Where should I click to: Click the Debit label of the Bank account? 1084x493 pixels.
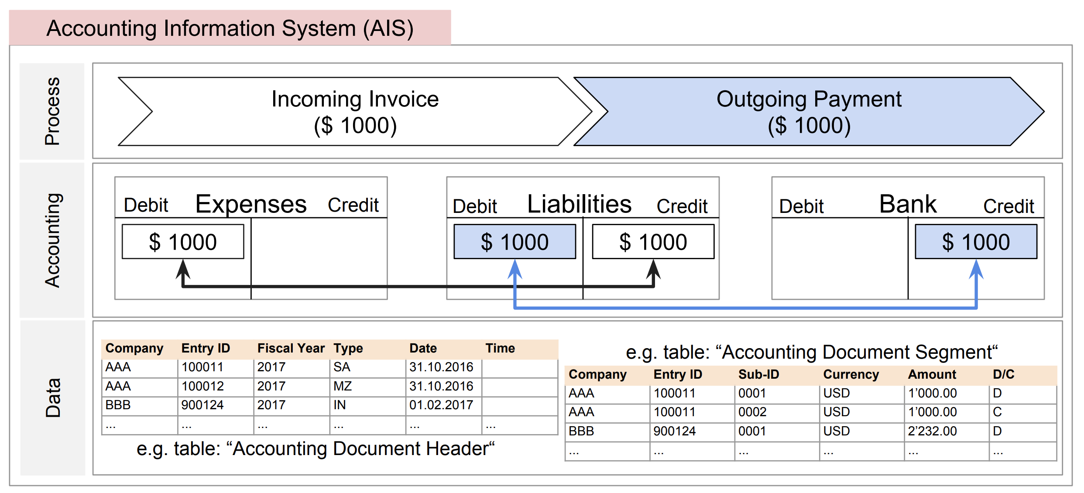[802, 206]
